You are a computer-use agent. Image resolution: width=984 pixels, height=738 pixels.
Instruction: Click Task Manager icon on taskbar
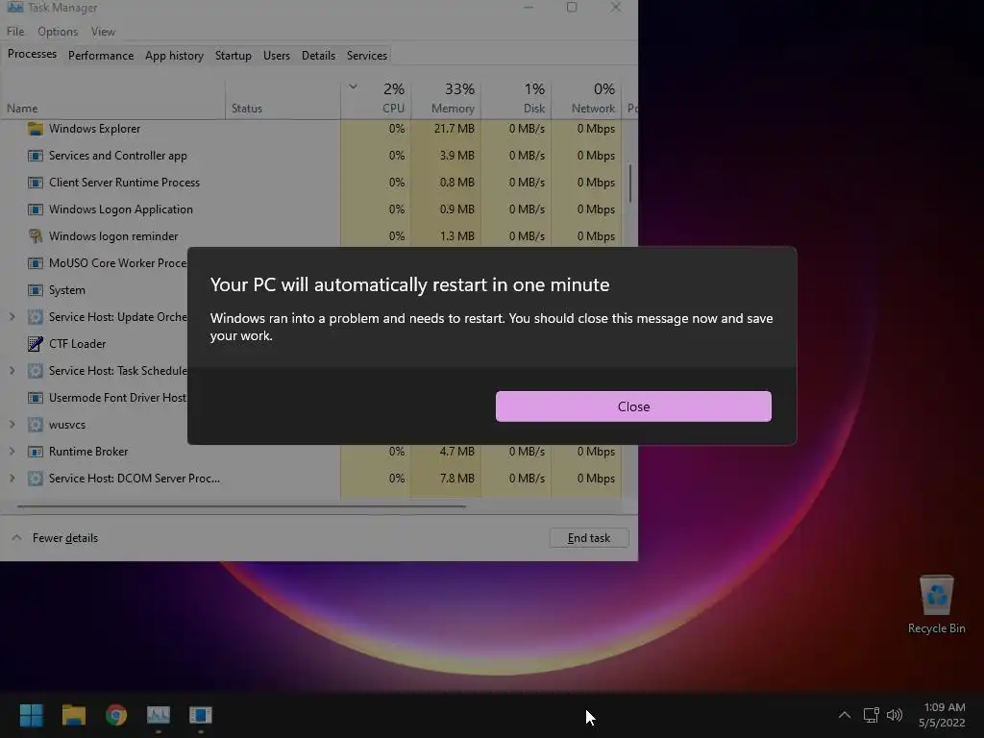point(159,715)
